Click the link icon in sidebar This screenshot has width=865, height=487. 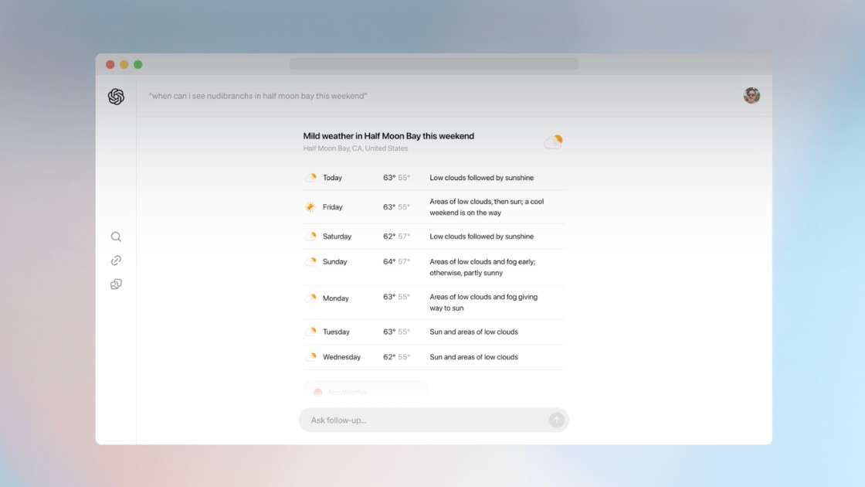[116, 261]
